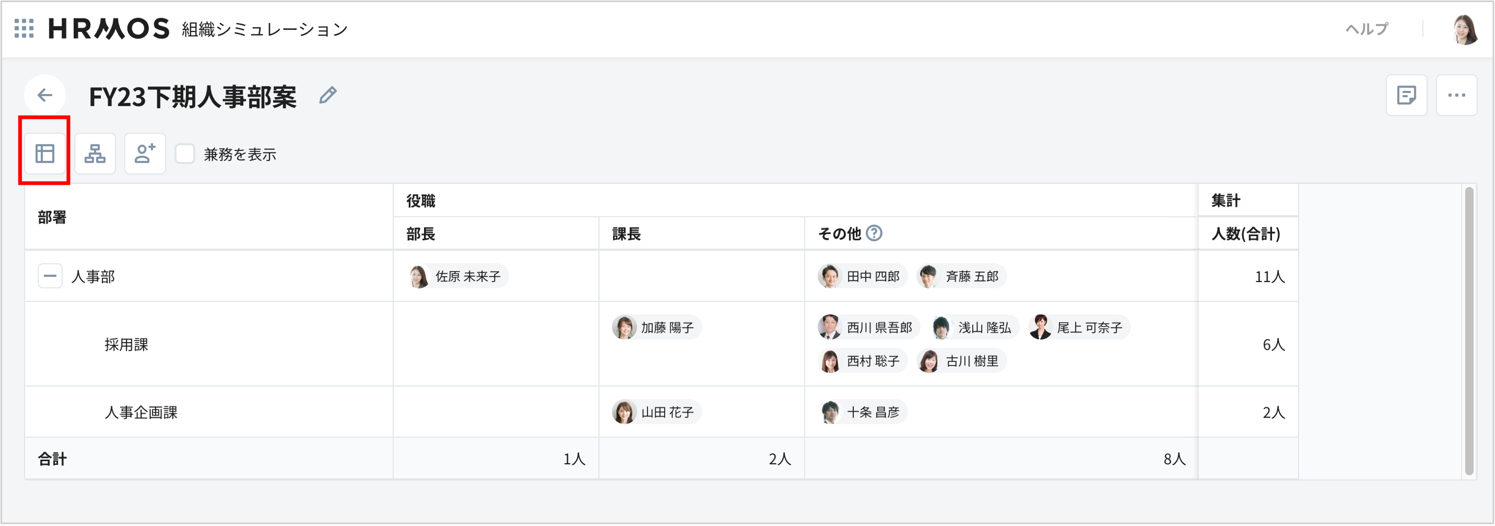Screen dimensions: 1495x526
Task: Select the table view icon
Action: [x=44, y=153]
